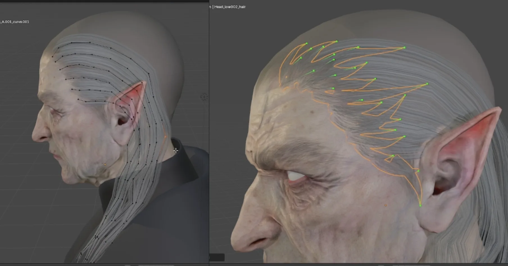Click the faint dashed 3D cursor circle

click(204, 97)
